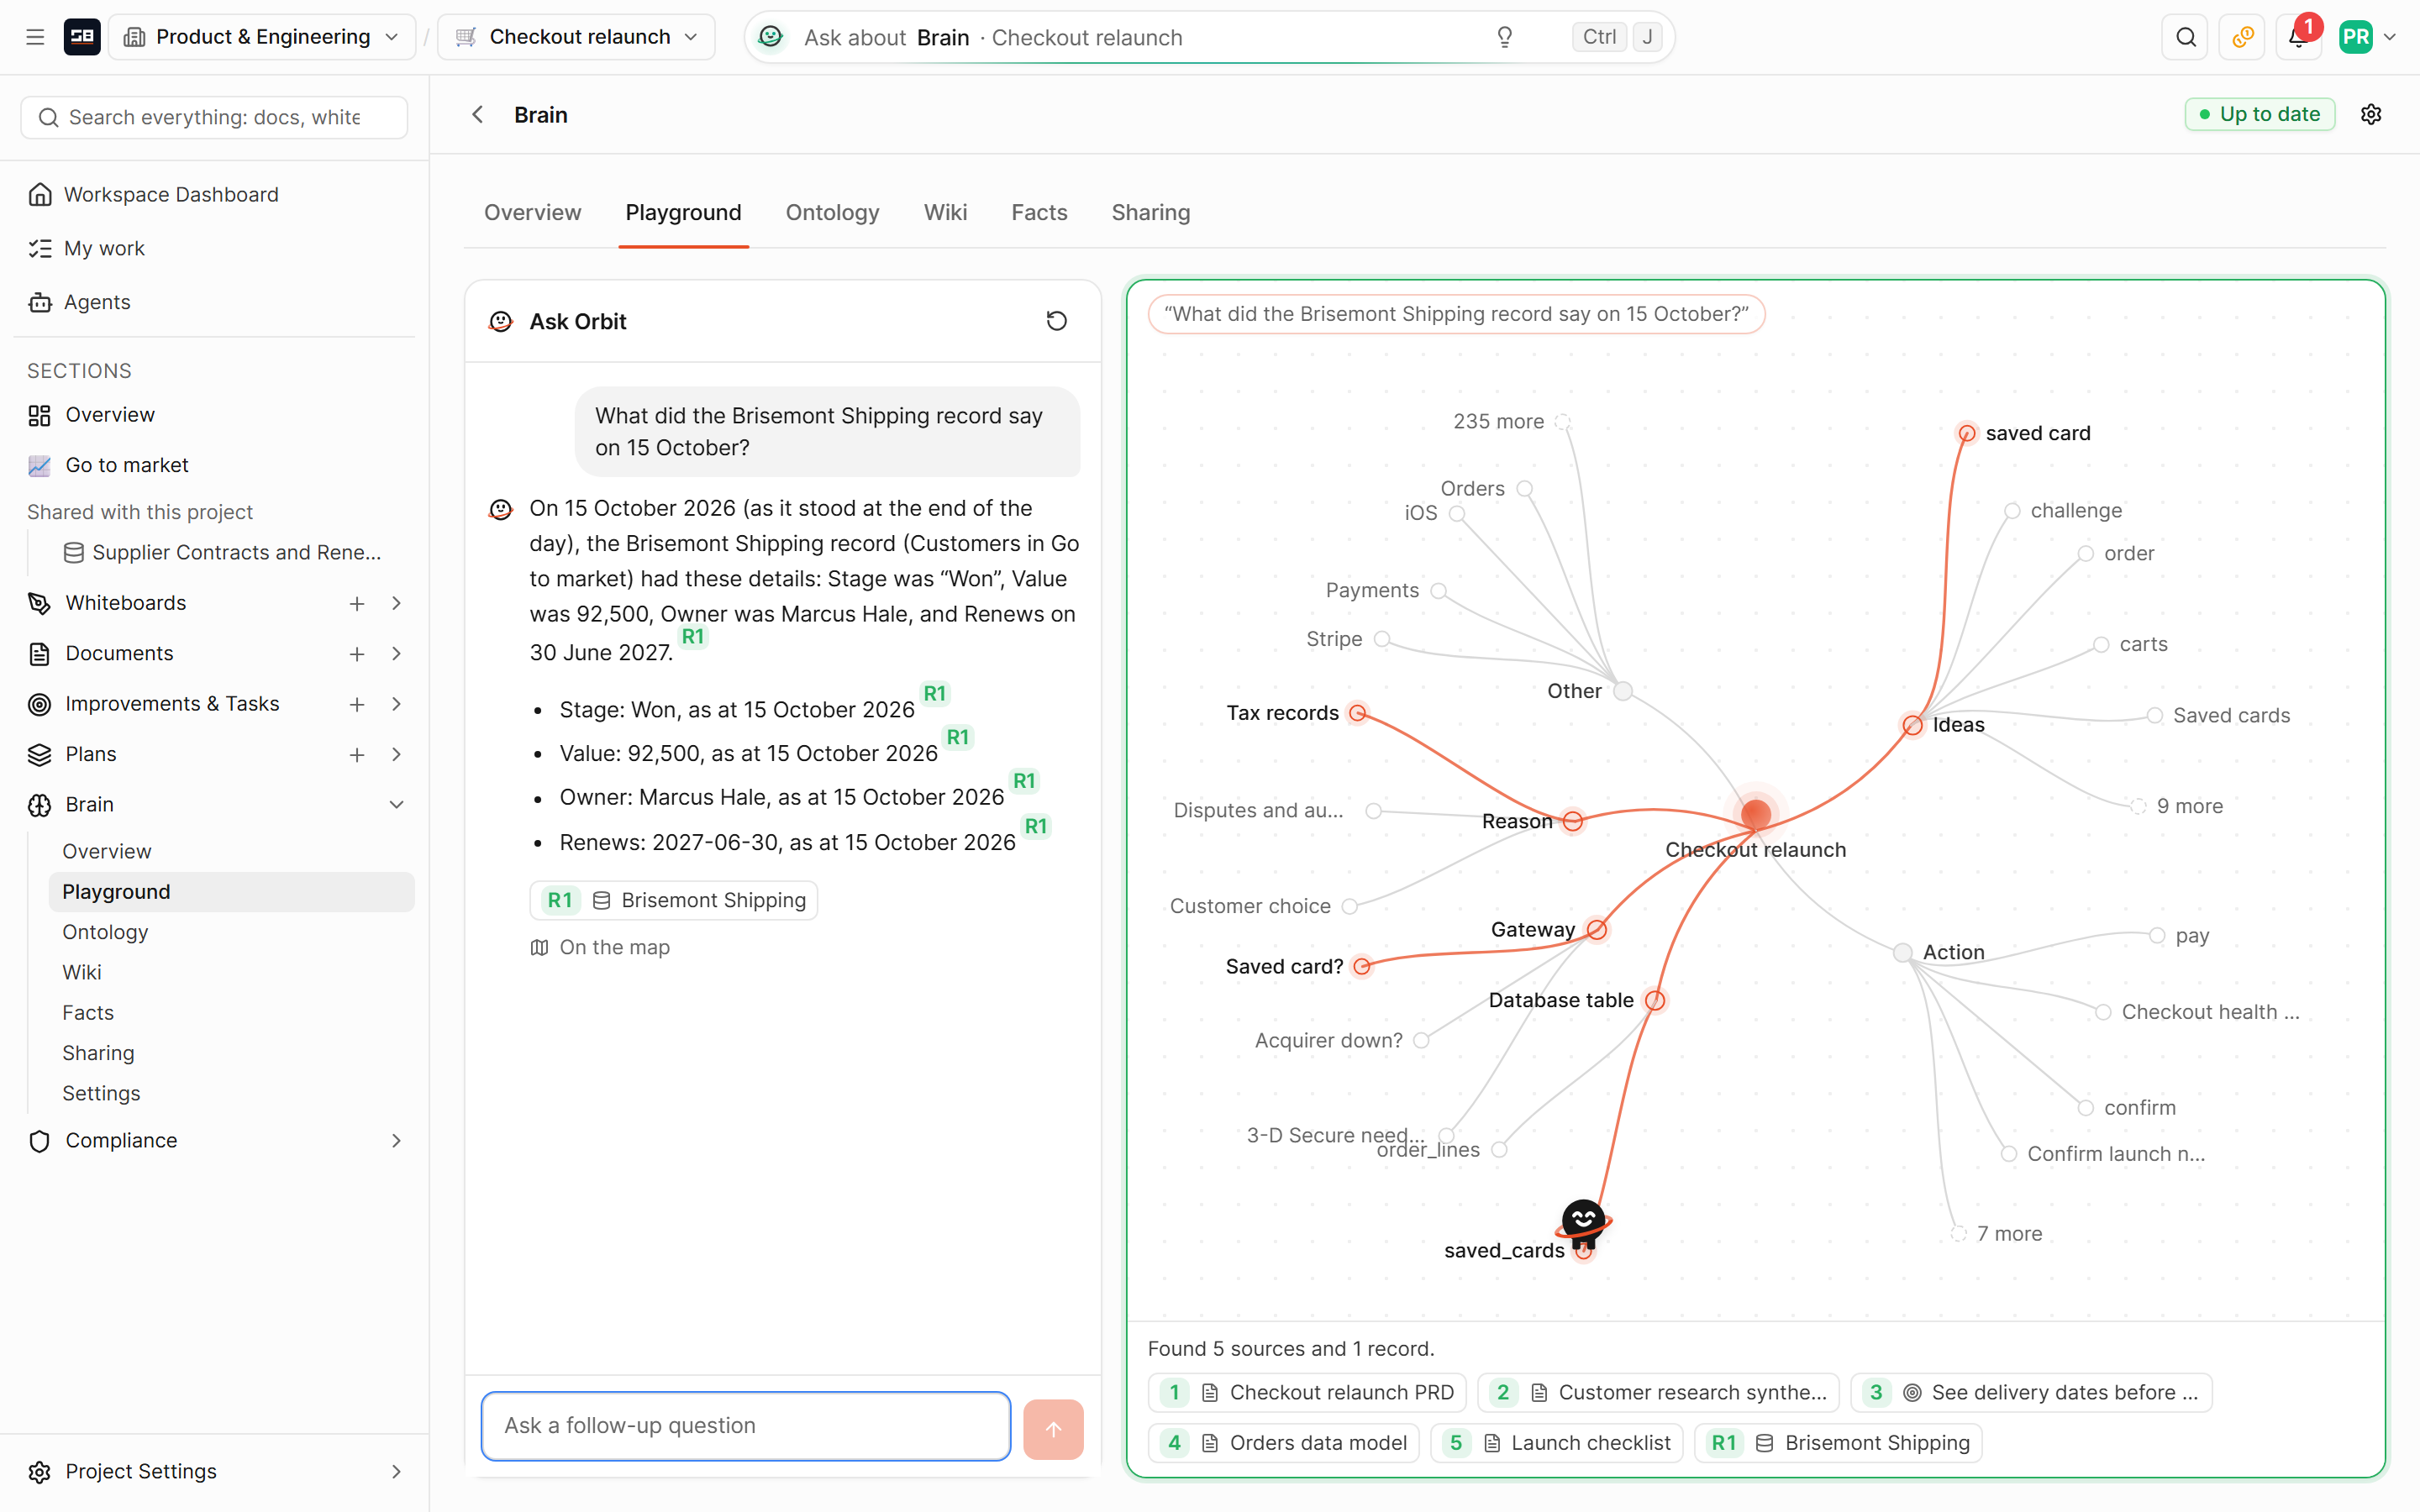Open the hamburger menu icon
Image resolution: width=2420 pixels, height=1512 pixels.
point(35,37)
